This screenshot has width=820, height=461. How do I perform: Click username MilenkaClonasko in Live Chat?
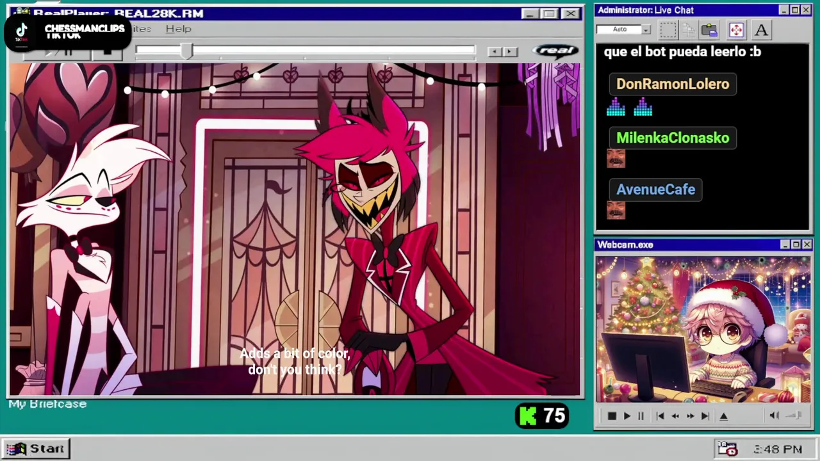point(673,138)
